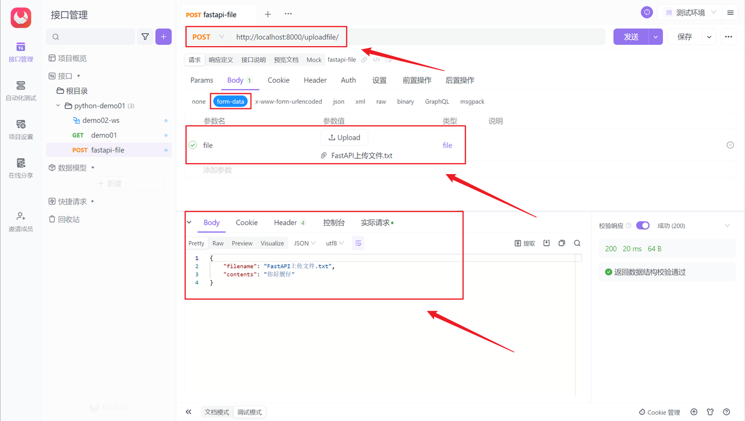Switch to the Auth tab
This screenshot has width=745, height=421.
[349, 80]
